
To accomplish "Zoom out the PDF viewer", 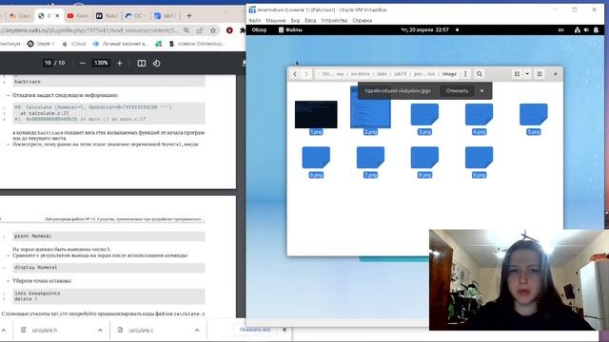I will coord(83,64).
